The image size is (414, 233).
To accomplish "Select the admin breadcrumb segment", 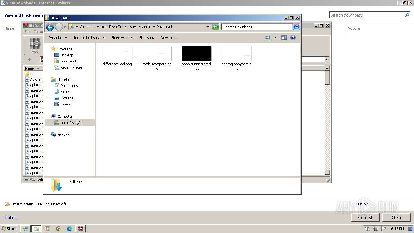I will pos(147,27).
